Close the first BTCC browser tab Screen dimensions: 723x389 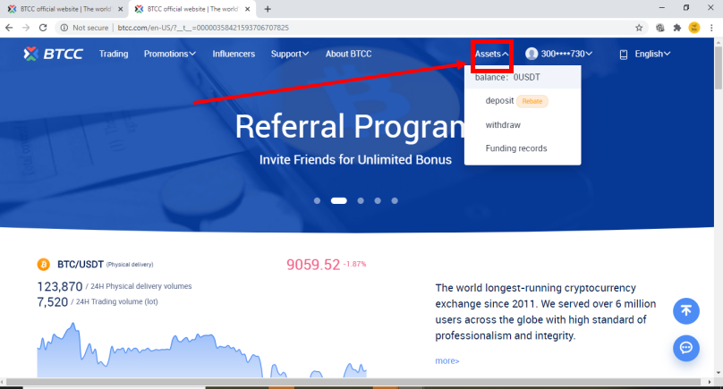120,9
